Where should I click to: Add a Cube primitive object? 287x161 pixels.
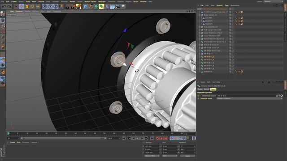click(x=85, y=7)
